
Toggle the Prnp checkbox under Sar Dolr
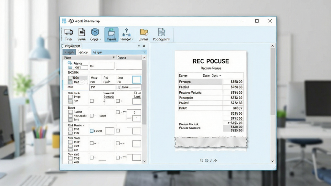pyautogui.click(x=70, y=97)
